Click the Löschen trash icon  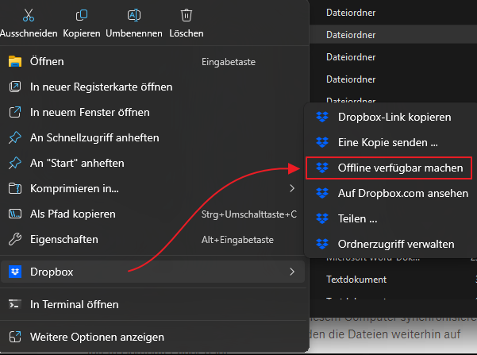pos(187,15)
